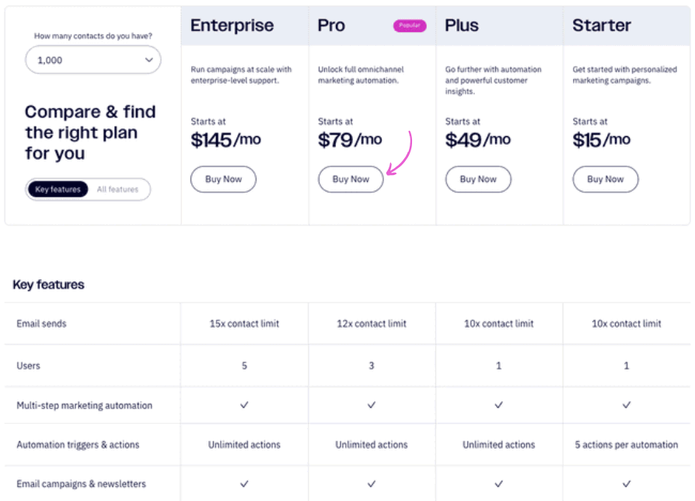Click the Enterprise Email campaigns checkmark
Viewport: 695px width, 501px height.
point(244,484)
